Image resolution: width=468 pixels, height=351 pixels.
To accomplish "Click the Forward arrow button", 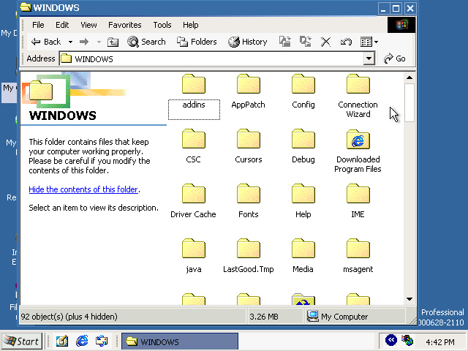I will point(84,42).
